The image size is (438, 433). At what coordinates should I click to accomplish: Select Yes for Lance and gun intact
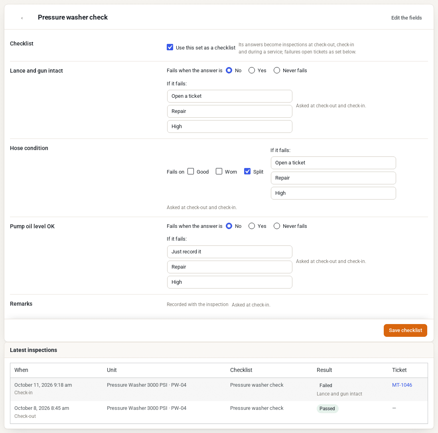[251, 71]
